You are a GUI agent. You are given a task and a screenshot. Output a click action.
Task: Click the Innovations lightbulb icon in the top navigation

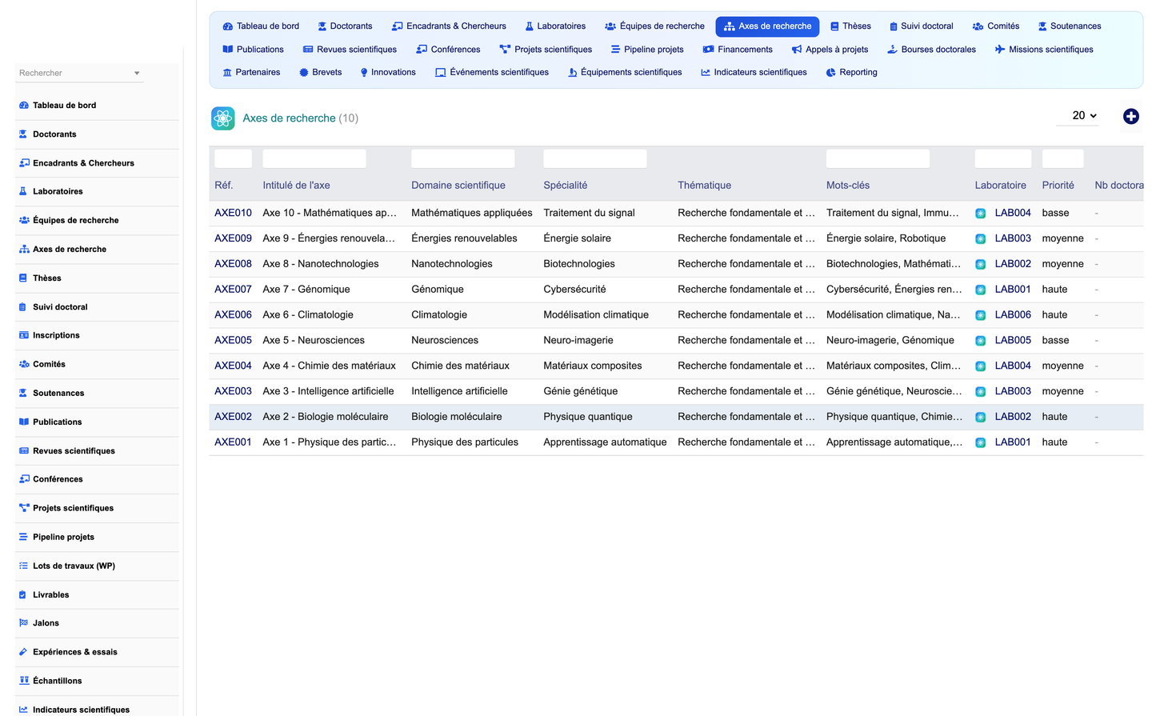364,72
